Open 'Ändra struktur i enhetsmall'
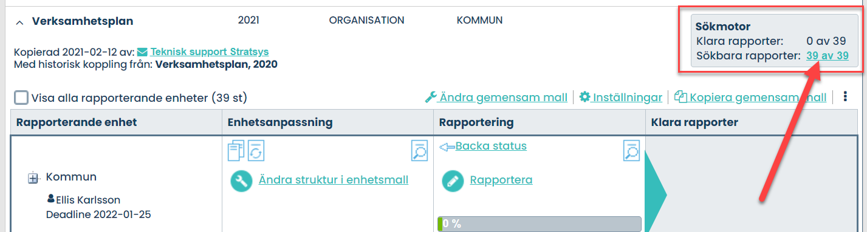Image resolution: width=867 pixels, height=232 pixels. click(x=334, y=180)
